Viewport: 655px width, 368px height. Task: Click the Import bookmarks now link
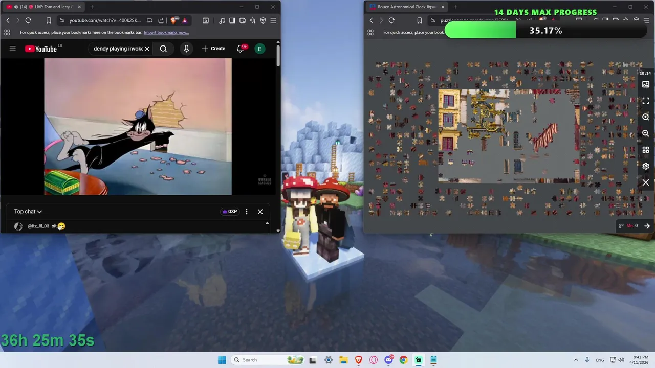(x=166, y=32)
